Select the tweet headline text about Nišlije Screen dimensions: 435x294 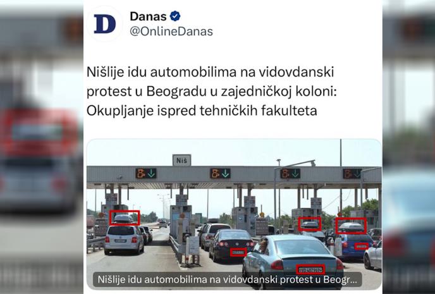pos(211,91)
